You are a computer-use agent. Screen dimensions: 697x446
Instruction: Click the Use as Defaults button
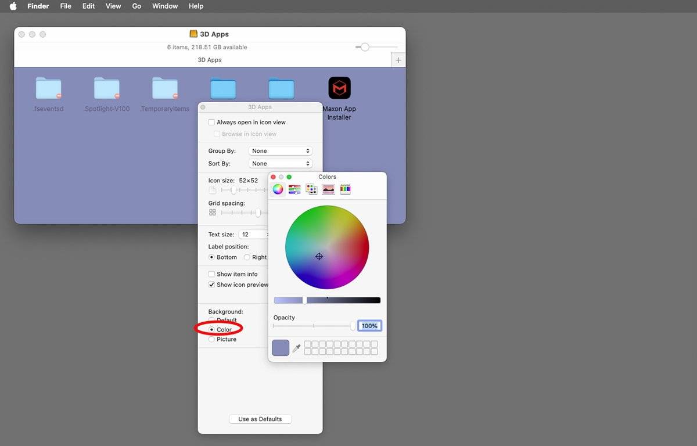(260, 419)
